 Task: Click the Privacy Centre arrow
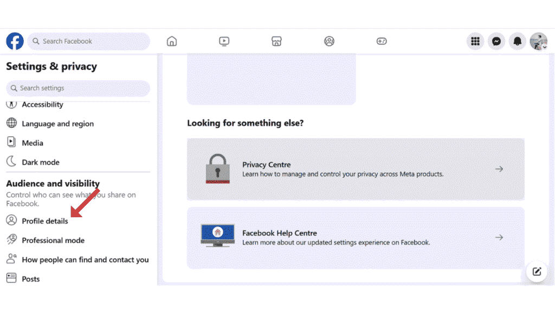pos(499,168)
